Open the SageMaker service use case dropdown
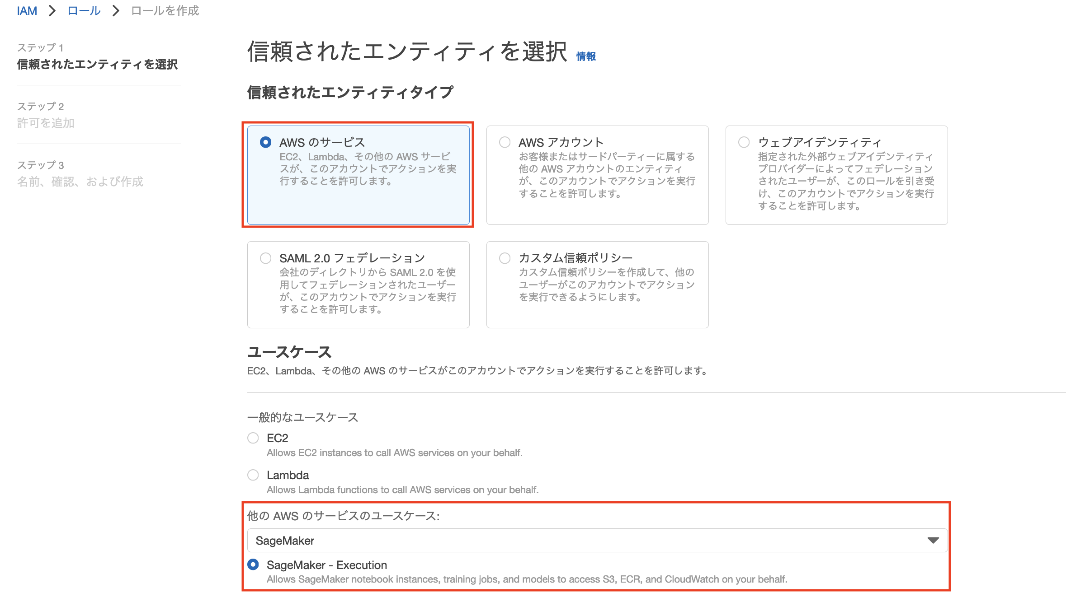Viewport: 1066px width, 616px height. 597,541
